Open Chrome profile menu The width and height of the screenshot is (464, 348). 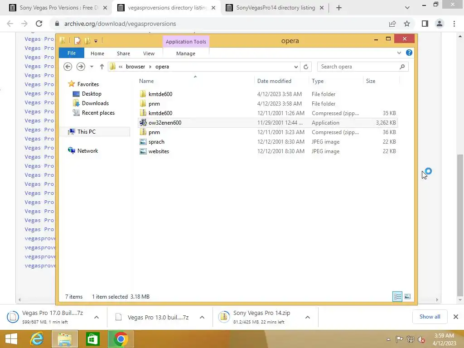click(x=440, y=24)
